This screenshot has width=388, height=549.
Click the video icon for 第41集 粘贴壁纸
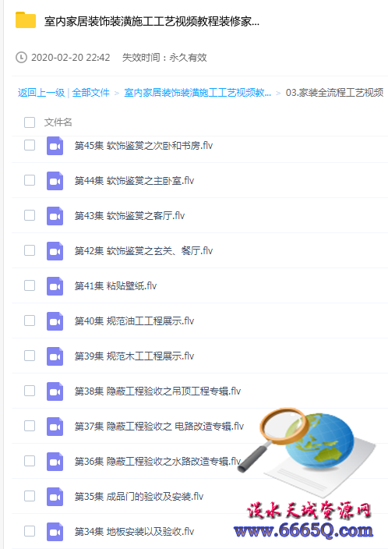[x=55, y=286]
